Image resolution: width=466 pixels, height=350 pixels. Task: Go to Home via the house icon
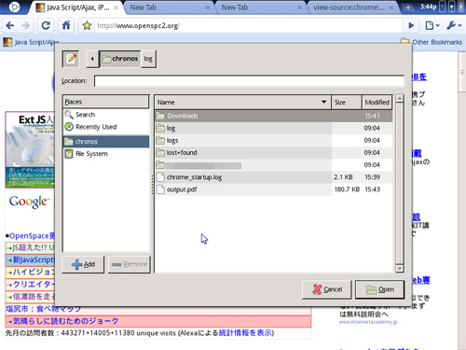[x=66, y=25]
